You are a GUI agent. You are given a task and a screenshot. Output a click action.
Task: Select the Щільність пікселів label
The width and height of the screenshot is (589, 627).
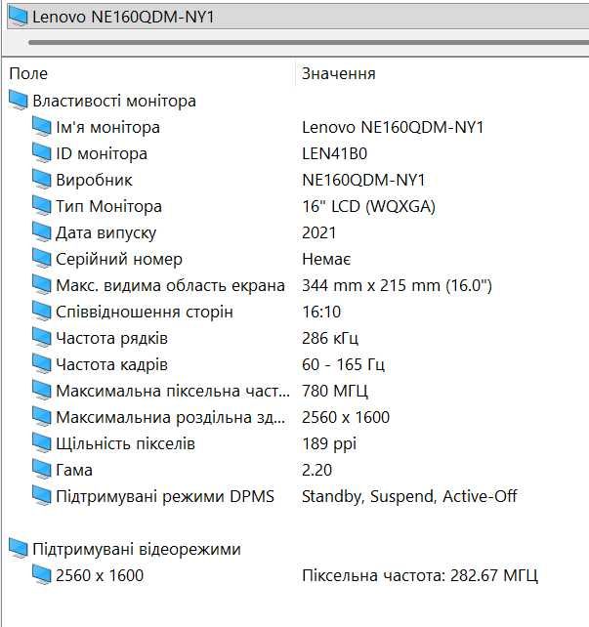click(125, 443)
